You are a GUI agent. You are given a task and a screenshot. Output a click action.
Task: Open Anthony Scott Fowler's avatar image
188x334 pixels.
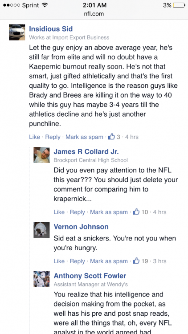click(x=41, y=279)
